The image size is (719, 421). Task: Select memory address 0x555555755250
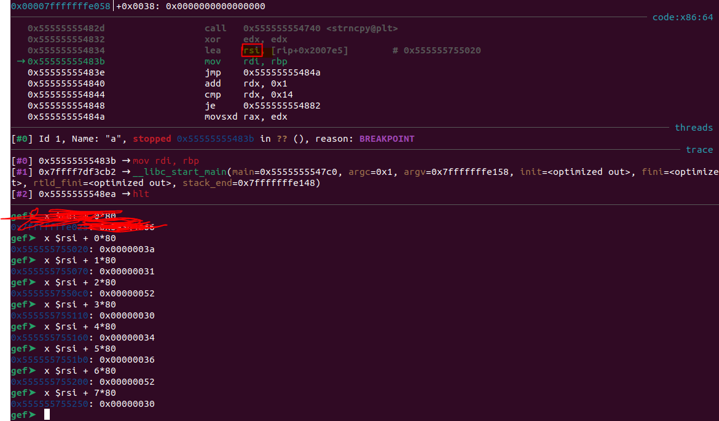click(50, 404)
